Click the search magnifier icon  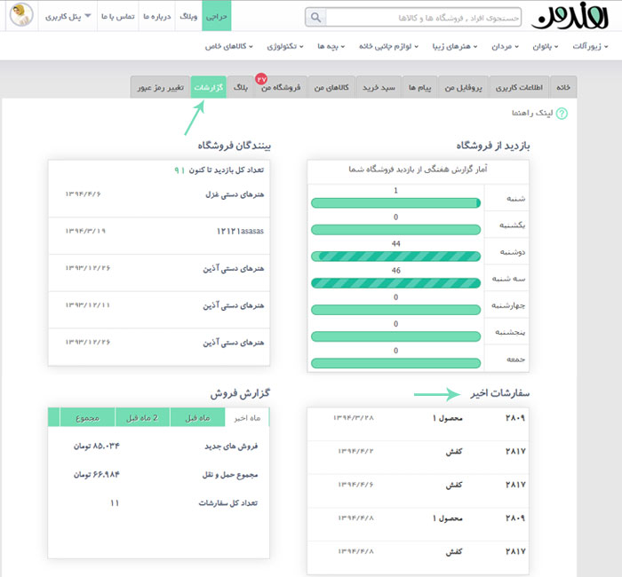tap(315, 17)
